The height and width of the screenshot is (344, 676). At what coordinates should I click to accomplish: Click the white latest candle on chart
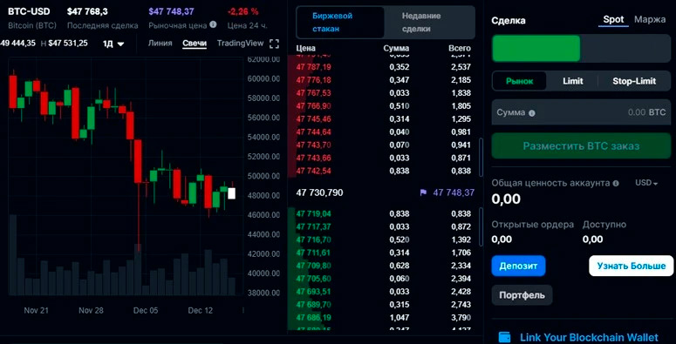pos(231,193)
